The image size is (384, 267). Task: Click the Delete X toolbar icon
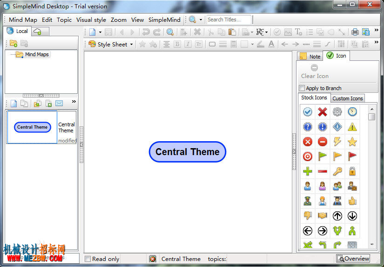click(197, 32)
